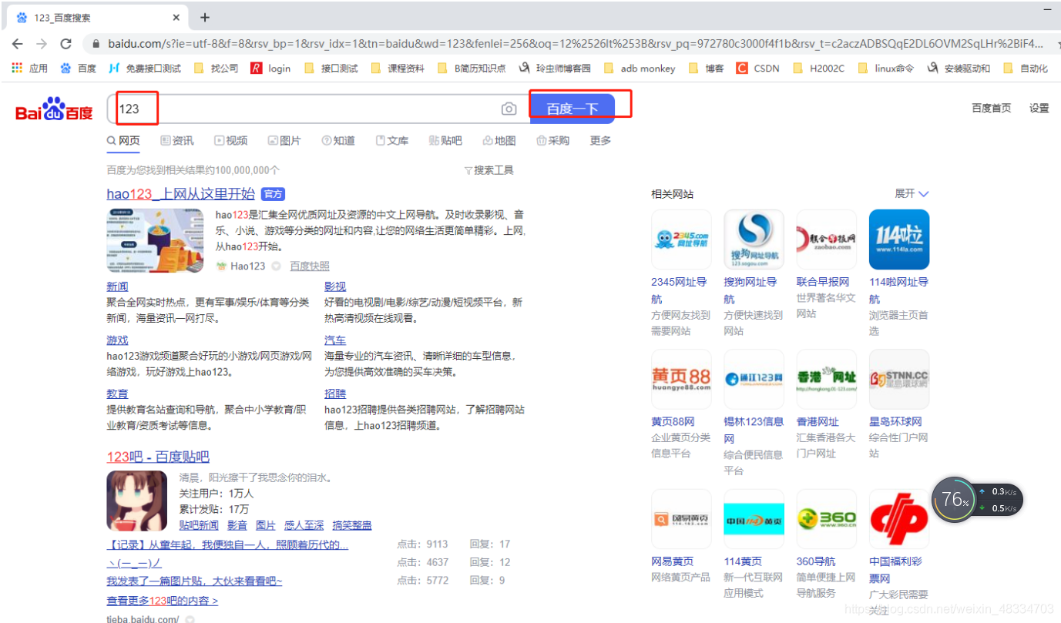Open the linux命令 bookmark folder
Image resolution: width=1061 pixels, height=623 pixels.
[x=885, y=68]
